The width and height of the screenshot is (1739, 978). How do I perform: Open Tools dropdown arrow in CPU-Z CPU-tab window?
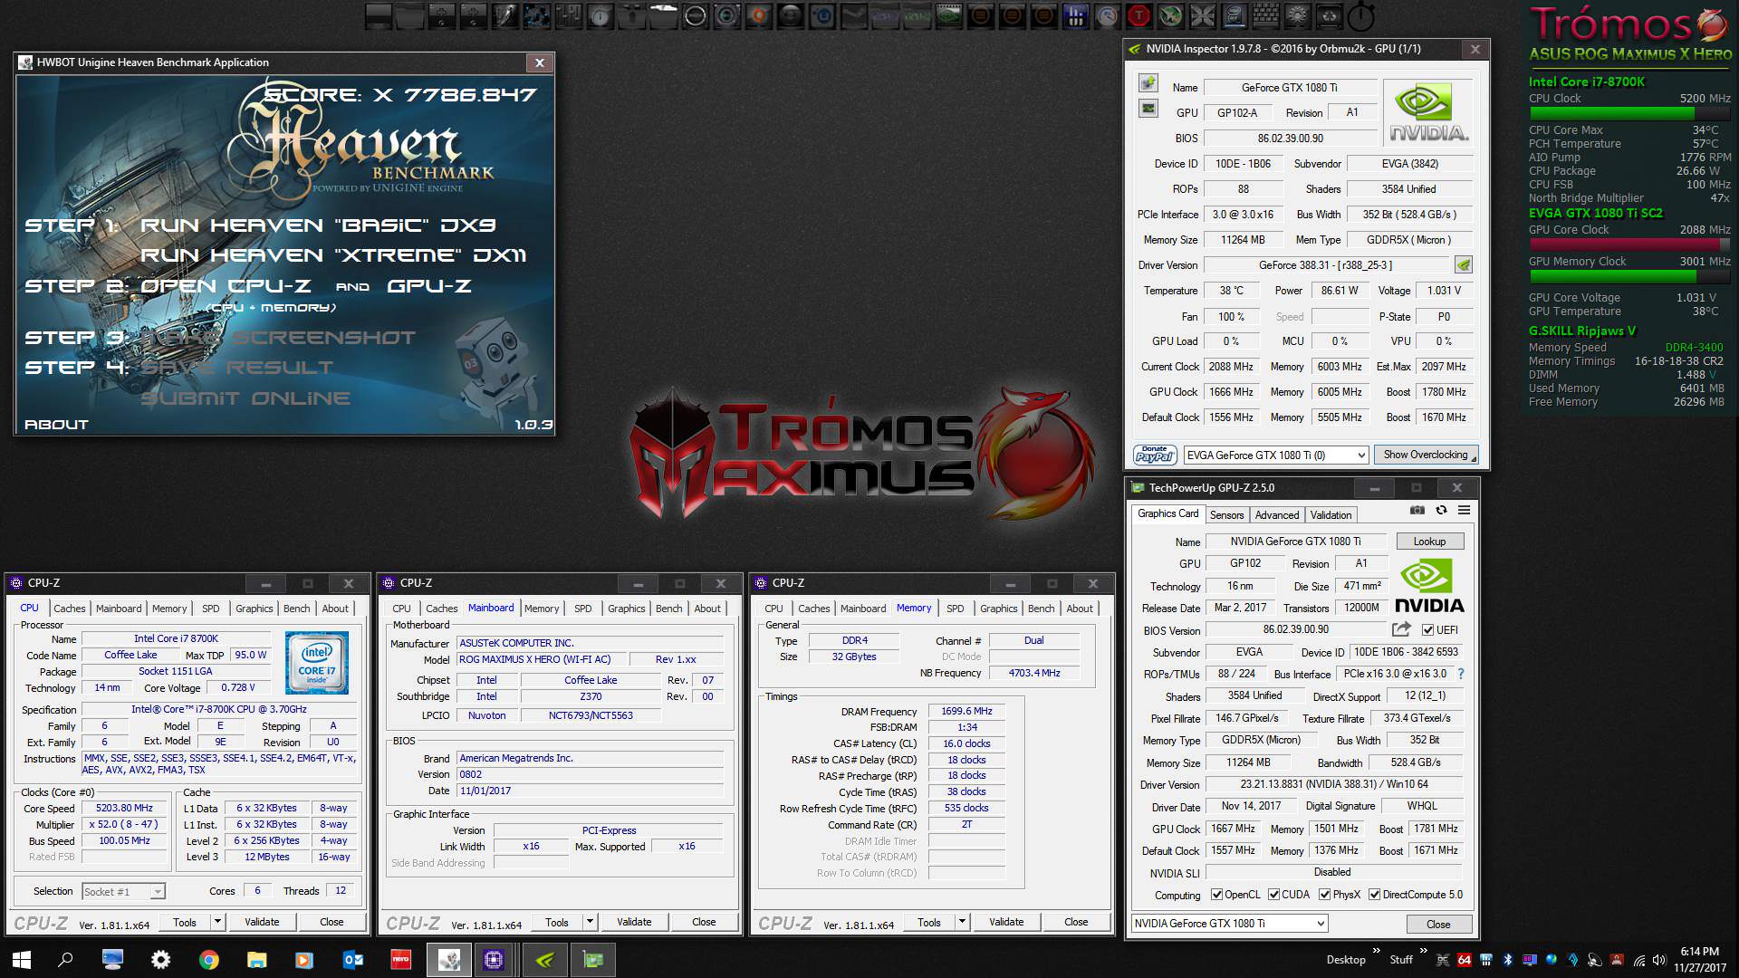217,922
